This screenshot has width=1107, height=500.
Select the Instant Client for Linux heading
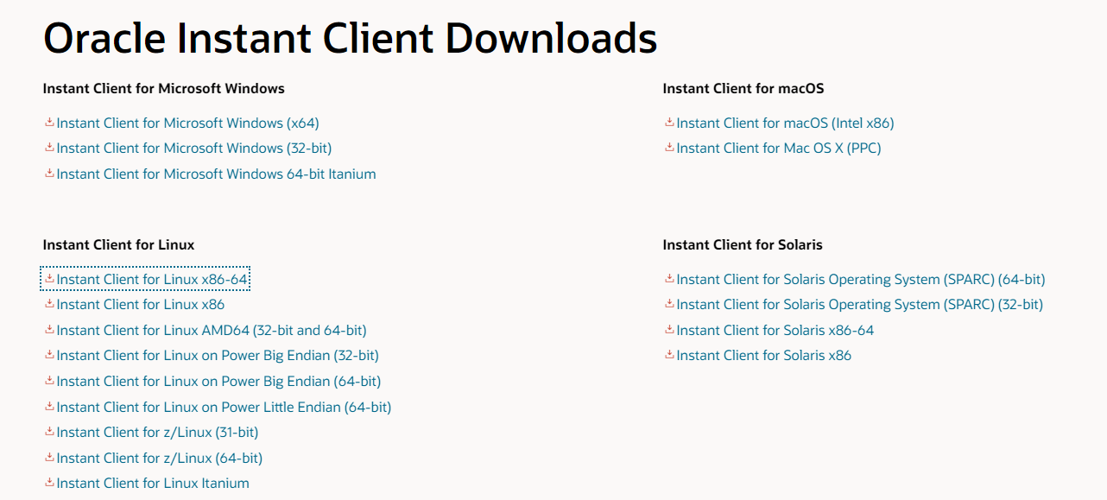[119, 245]
